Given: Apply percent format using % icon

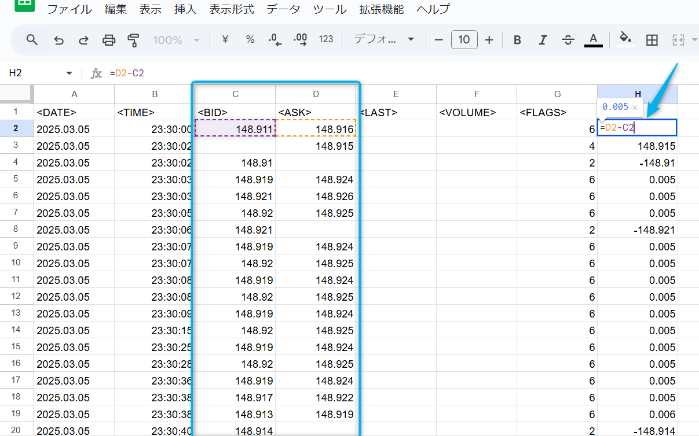Looking at the screenshot, I should tap(250, 40).
